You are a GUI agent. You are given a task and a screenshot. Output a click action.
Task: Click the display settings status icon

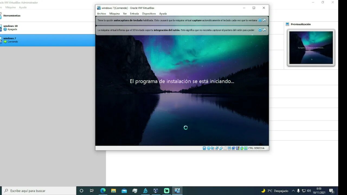229,148
